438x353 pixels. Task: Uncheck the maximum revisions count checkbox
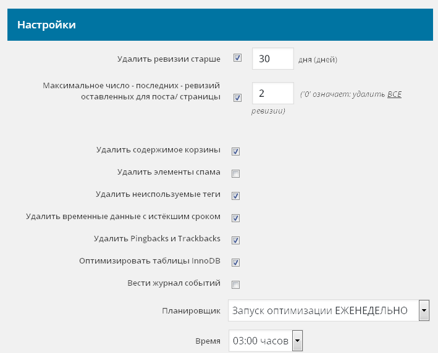click(x=237, y=98)
